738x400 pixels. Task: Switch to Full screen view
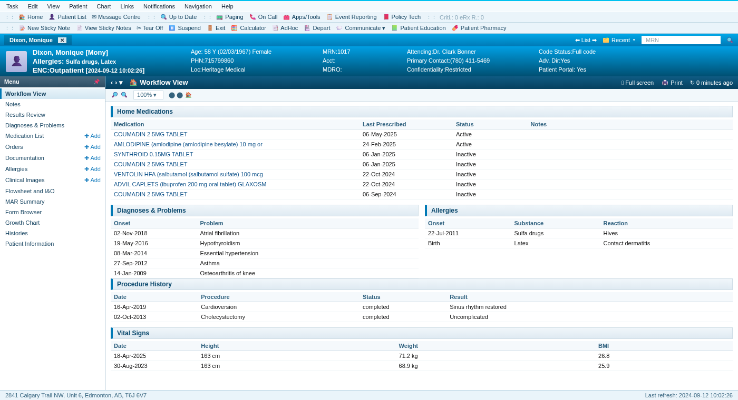(637, 83)
